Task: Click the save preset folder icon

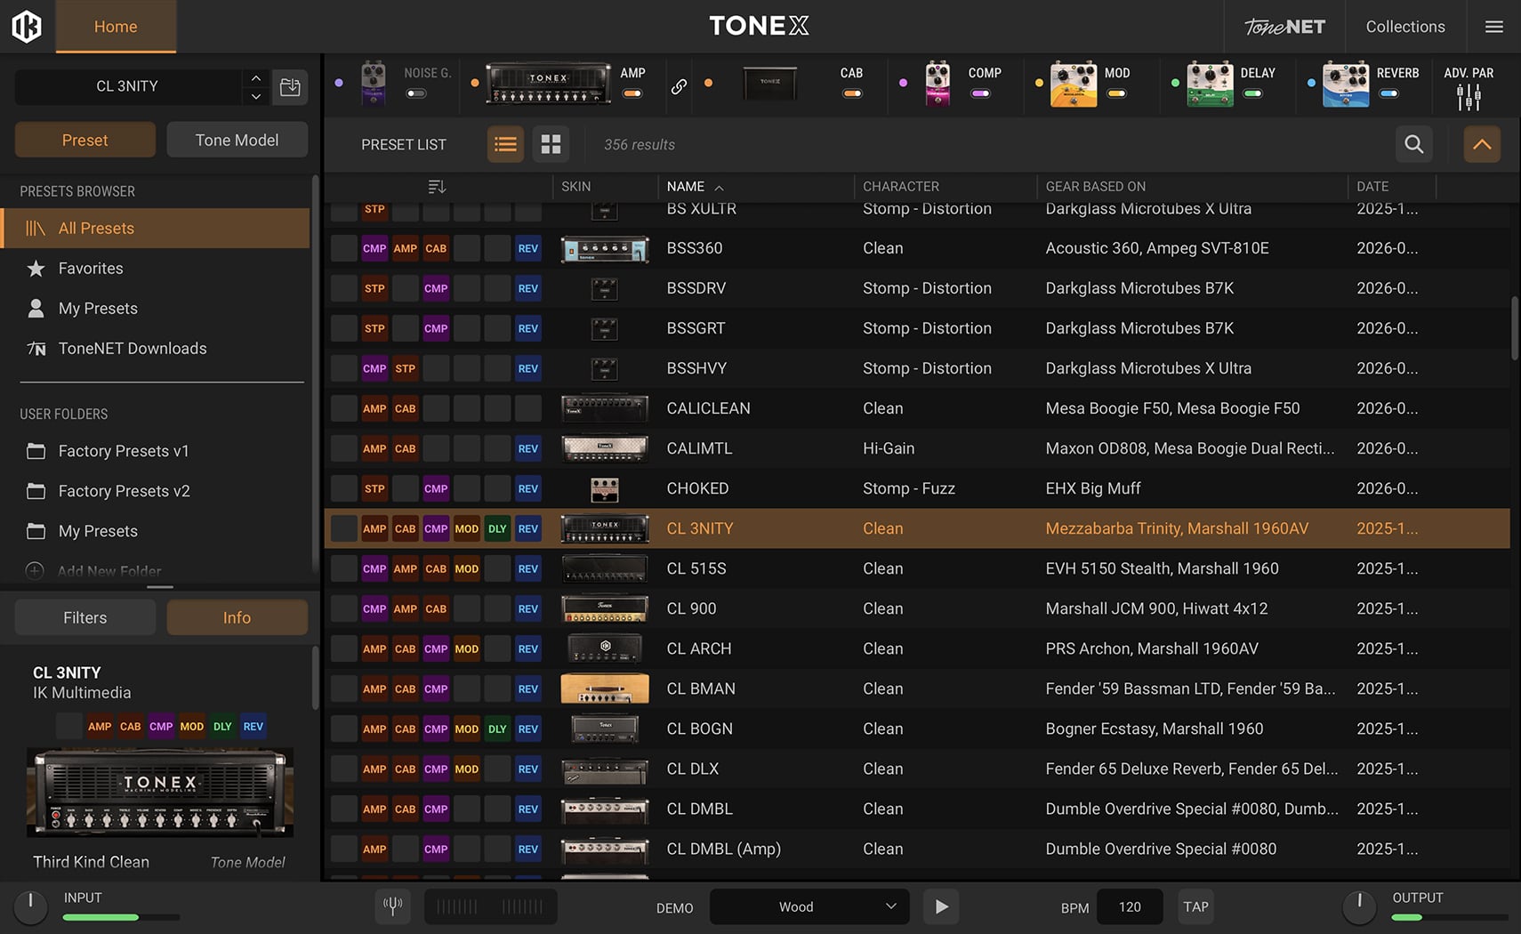Action: pyautogui.click(x=290, y=86)
